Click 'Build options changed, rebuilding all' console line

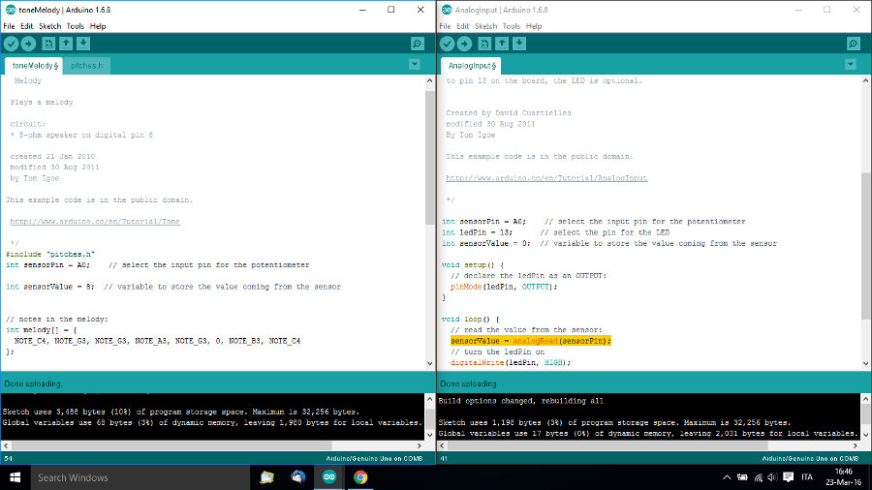tap(521, 401)
